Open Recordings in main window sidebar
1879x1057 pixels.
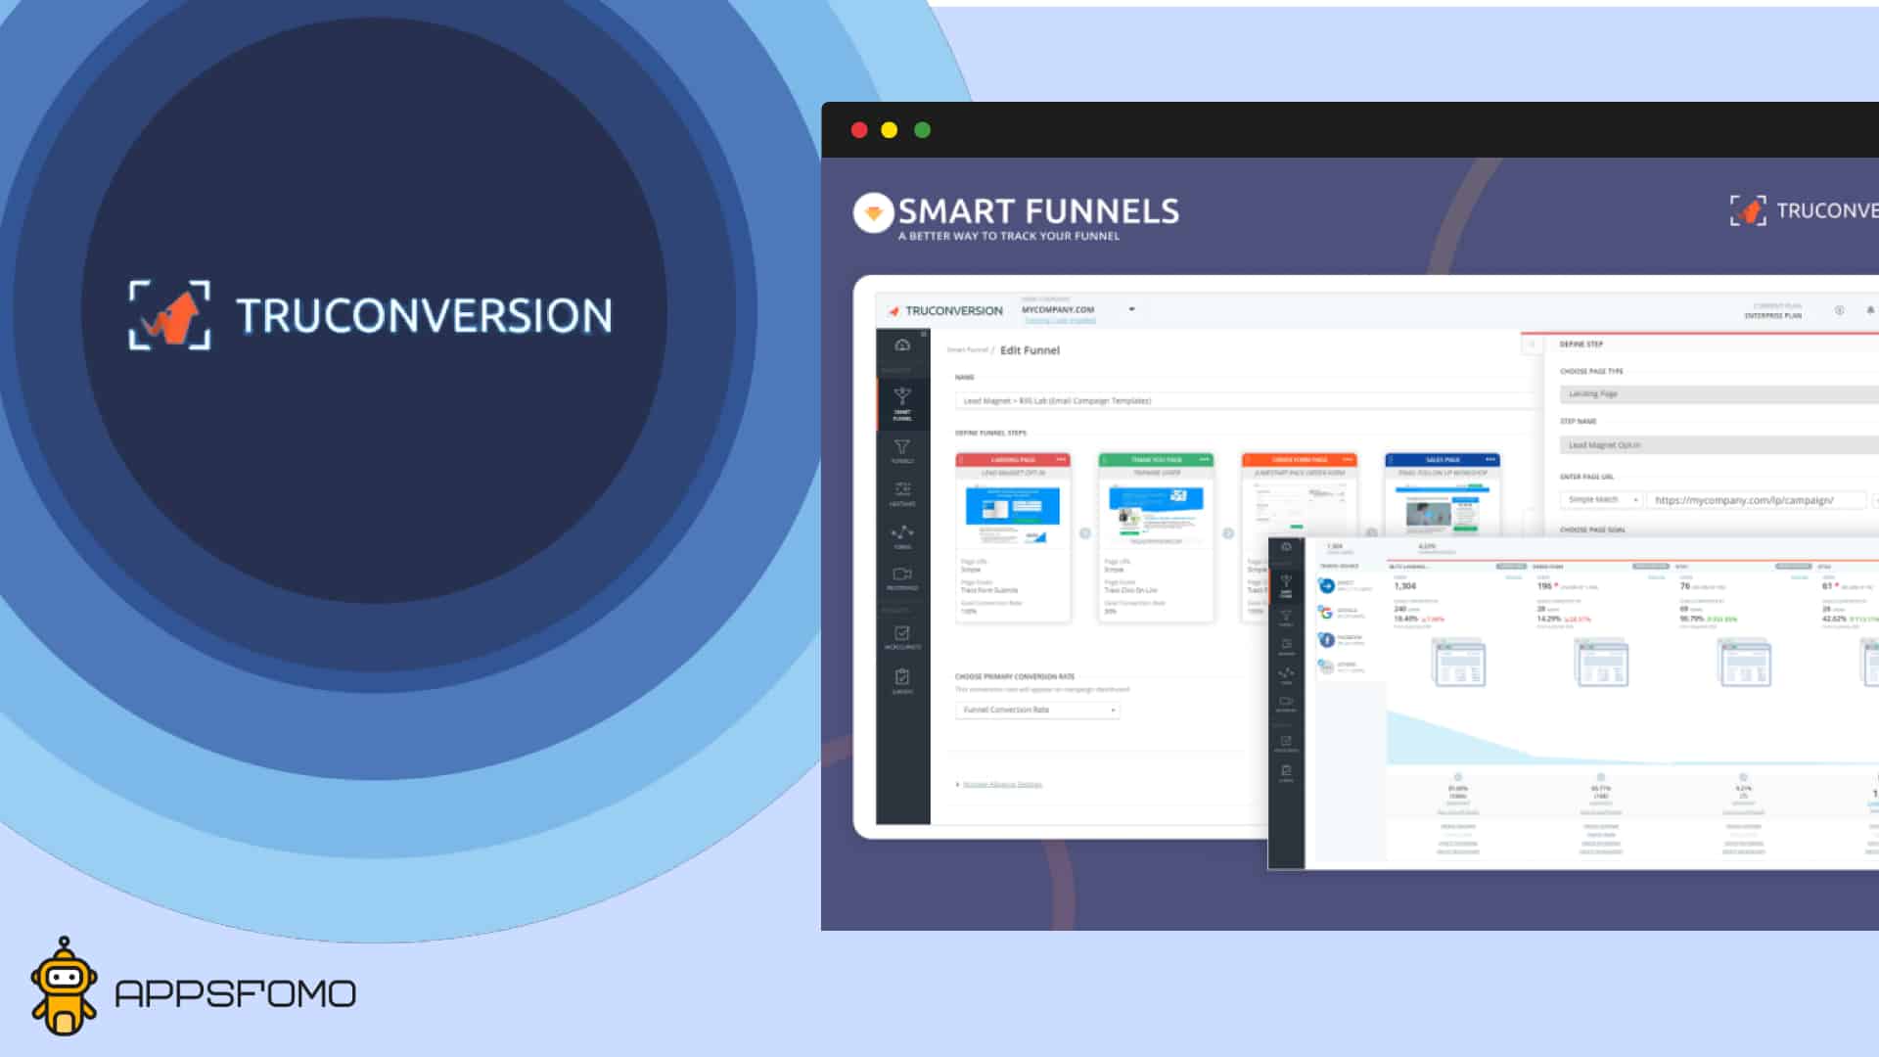902,578
